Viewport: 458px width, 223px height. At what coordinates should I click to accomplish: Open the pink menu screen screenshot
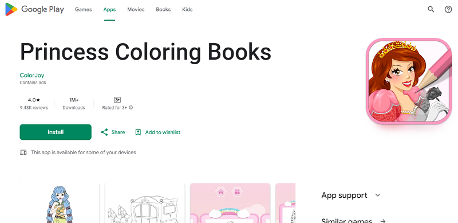[230, 203]
